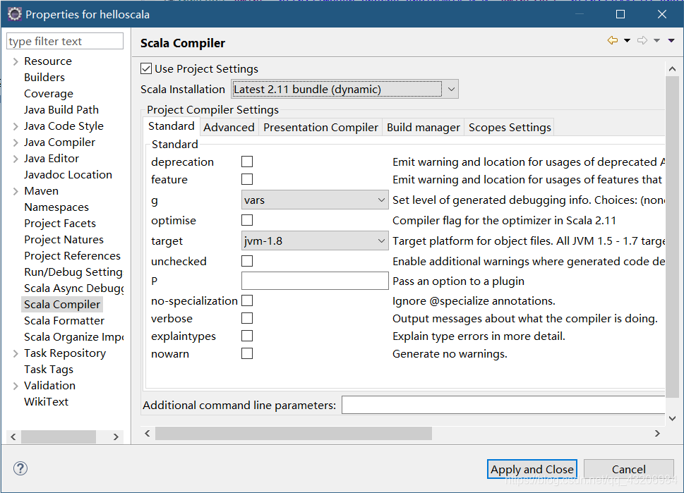
Task: Click the sidebar scroll left arrow
Action: (x=13, y=437)
